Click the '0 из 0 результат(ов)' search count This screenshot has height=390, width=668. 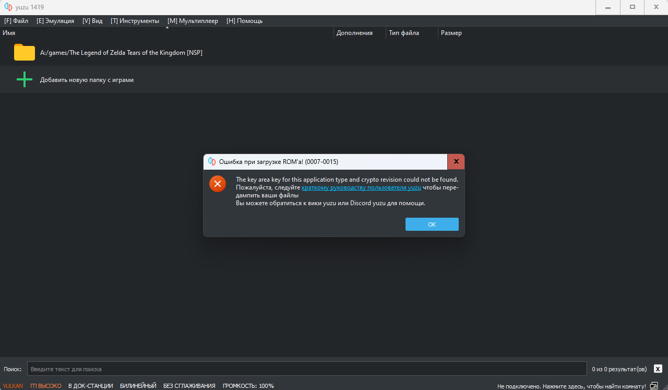click(x=619, y=369)
